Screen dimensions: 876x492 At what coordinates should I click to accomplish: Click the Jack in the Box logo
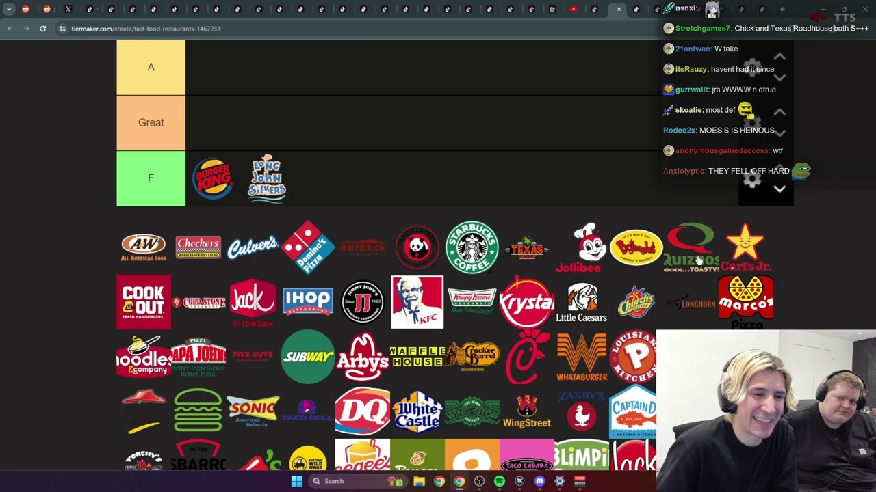tap(253, 302)
